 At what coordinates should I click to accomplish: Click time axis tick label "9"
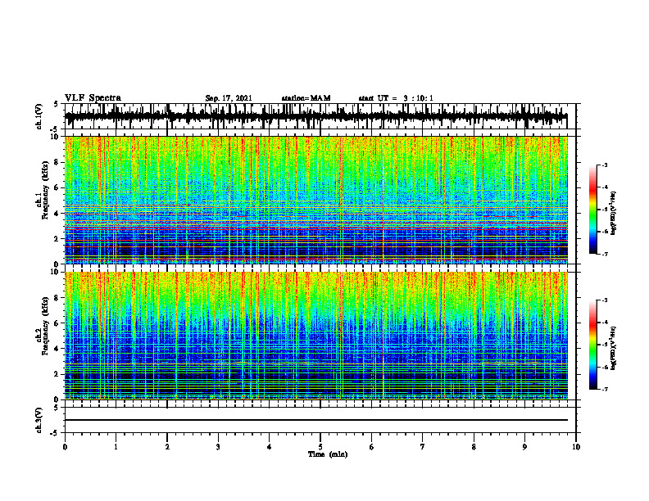click(524, 447)
